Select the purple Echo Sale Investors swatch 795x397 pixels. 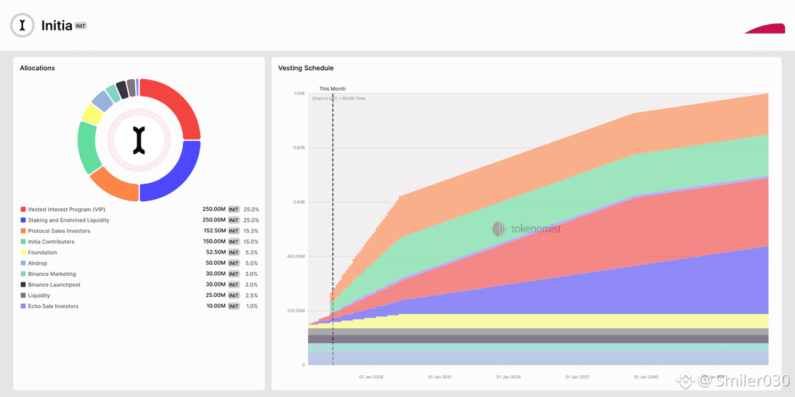point(23,306)
